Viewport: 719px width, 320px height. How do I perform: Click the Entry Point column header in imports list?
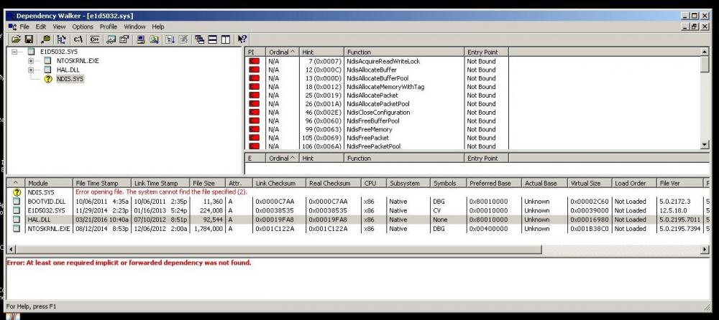pyautogui.click(x=482, y=52)
